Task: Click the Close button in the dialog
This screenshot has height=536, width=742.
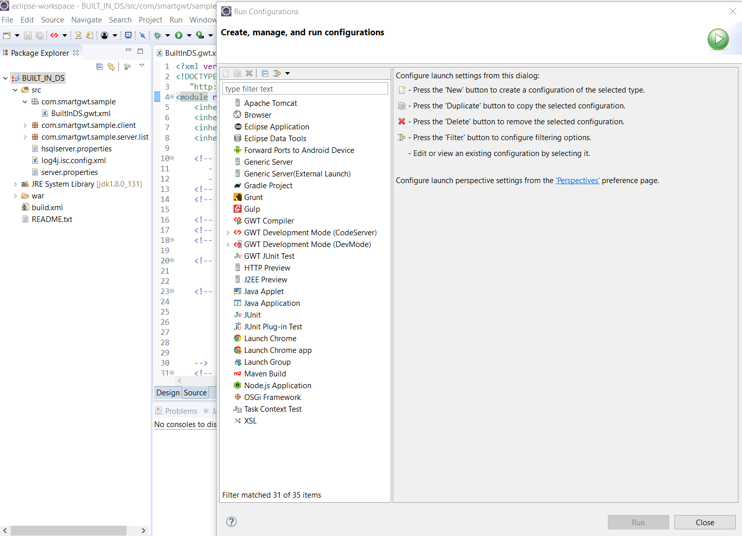Action: pos(705,522)
